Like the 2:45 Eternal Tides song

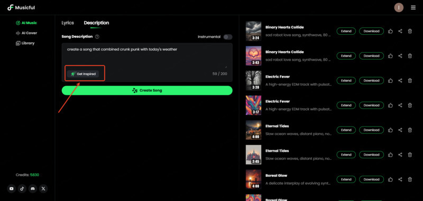tap(390, 155)
